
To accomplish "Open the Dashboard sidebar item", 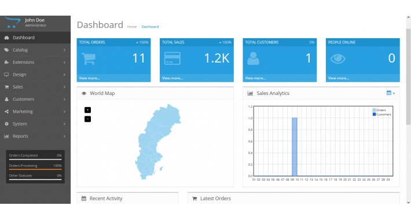I will pyautogui.click(x=35, y=38).
